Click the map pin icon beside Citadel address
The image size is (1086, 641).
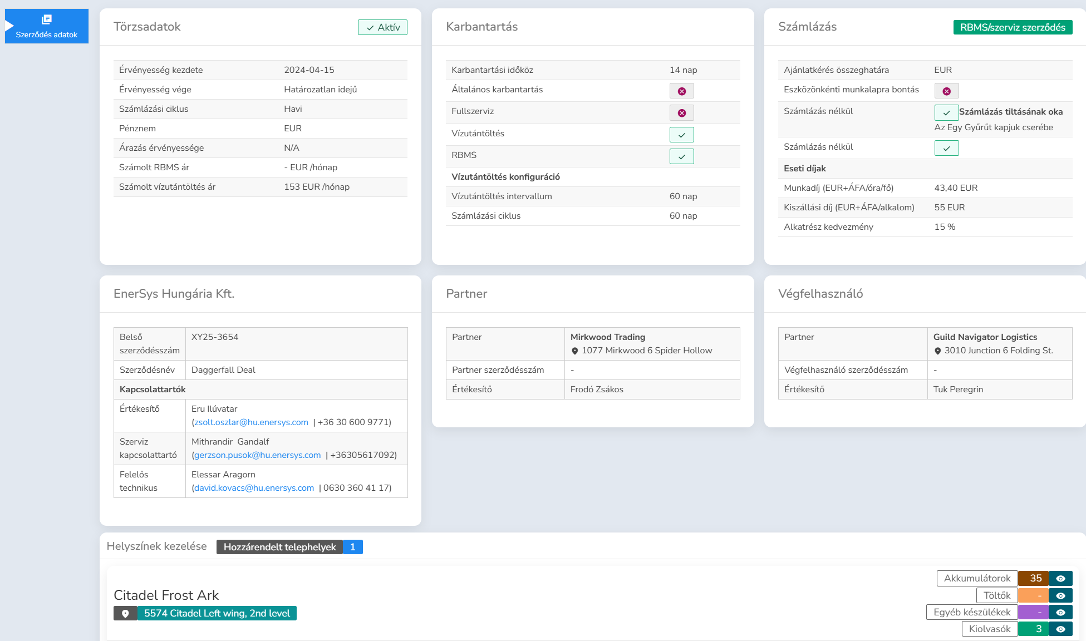pos(126,614)
